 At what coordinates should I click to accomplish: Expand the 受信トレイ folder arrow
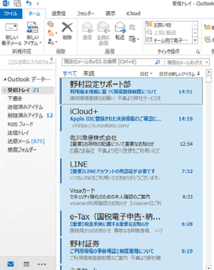pyautogui.click(x=5, y=90)
